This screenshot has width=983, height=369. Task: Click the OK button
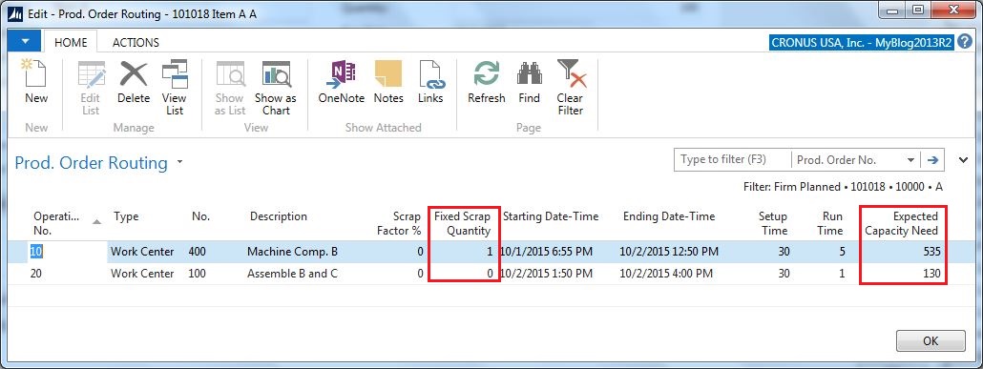[931, 340]
